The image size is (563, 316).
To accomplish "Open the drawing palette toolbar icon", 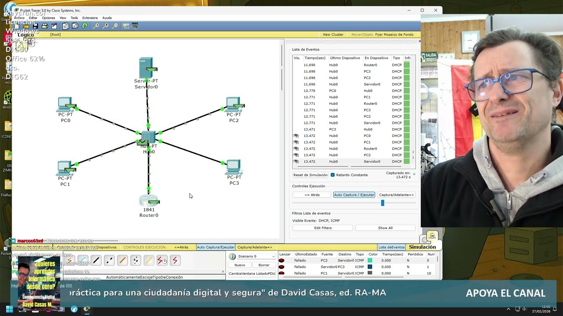I will tap(126, 26).
